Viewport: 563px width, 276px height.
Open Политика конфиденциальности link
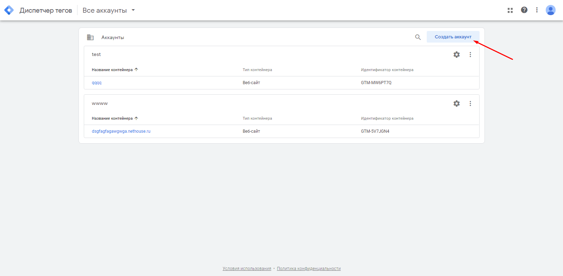click(x=308, y=269)
